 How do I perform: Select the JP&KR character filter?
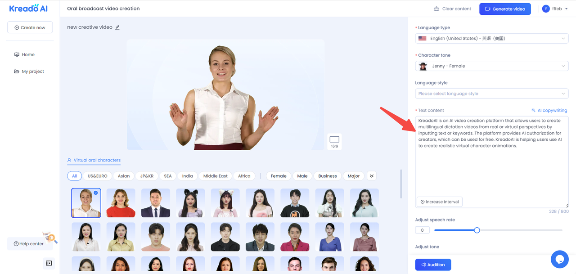tap(147, 176)
